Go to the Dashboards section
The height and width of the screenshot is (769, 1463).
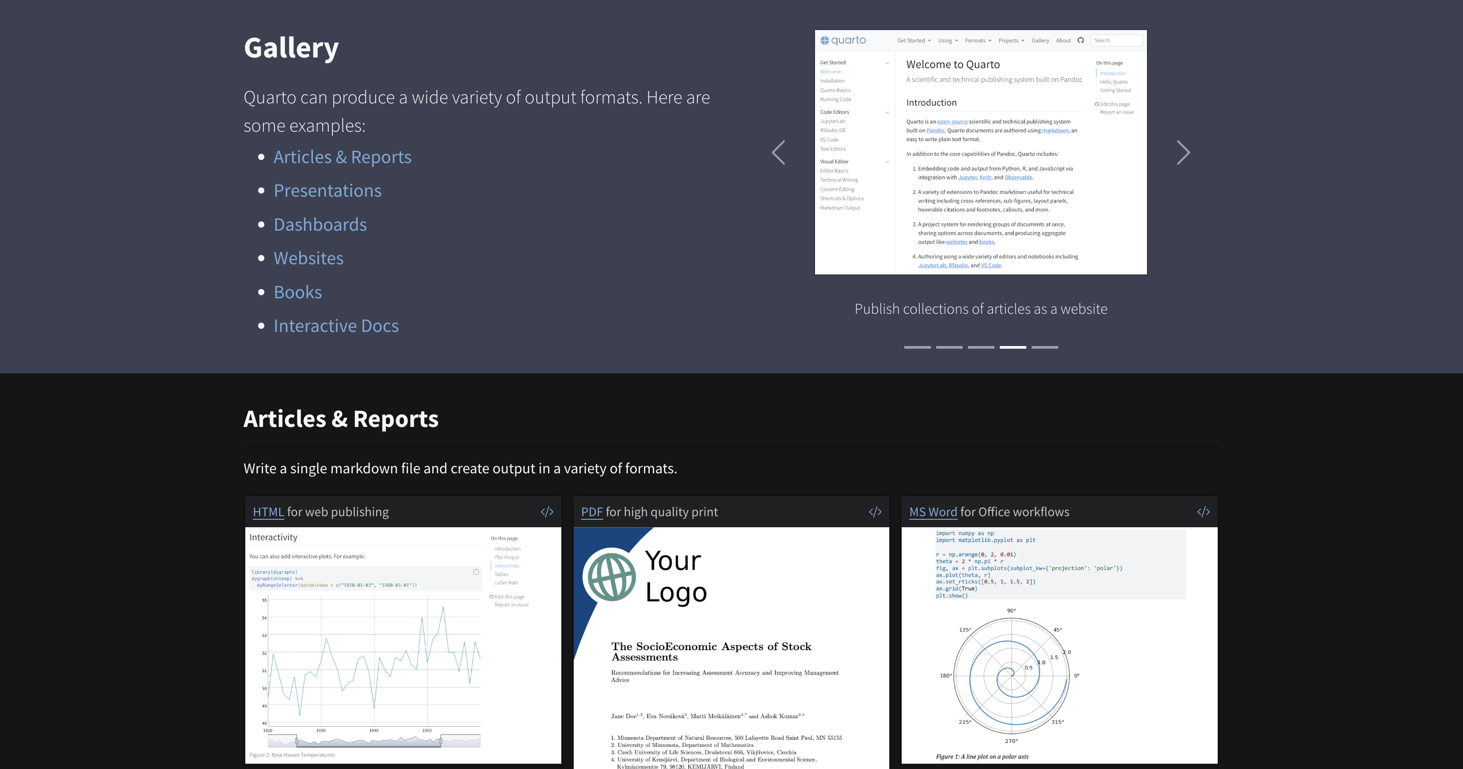pyautogui.click(x=320, y=225)
